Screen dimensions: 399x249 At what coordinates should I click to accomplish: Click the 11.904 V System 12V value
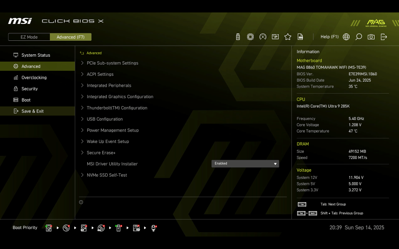tap(356, 178)
